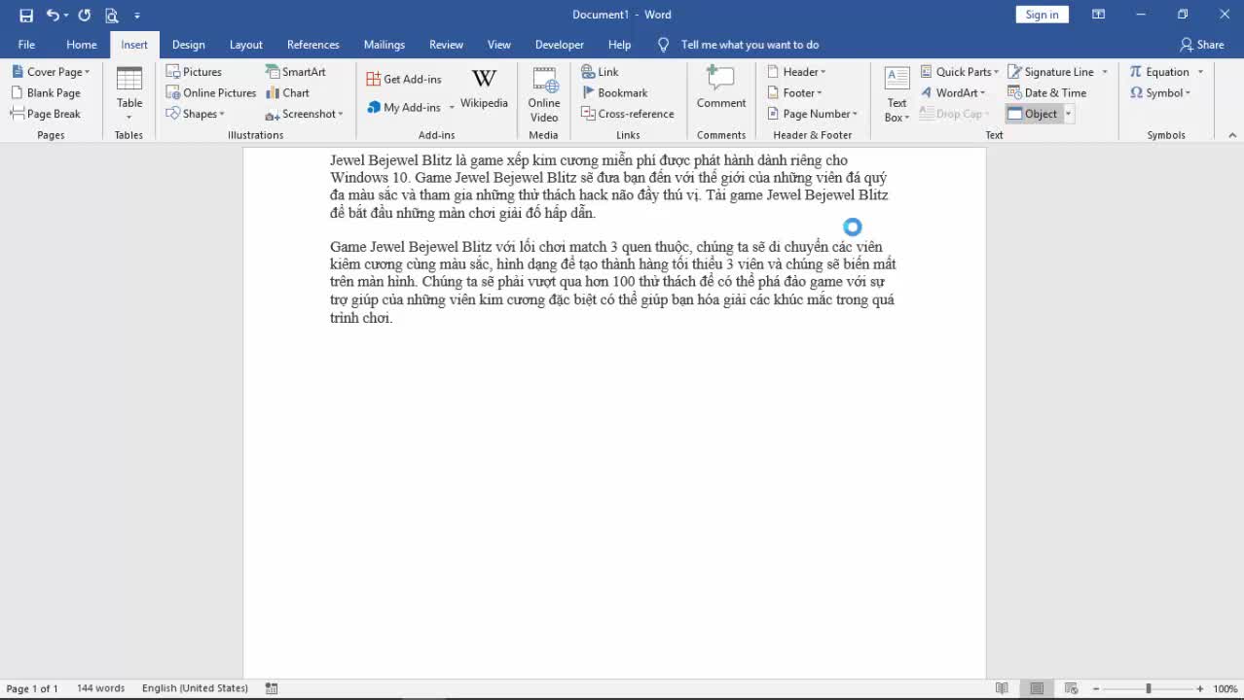Insert an Online Video
1244x700 pixels.
pyautogui.click(x=544, y=94)
